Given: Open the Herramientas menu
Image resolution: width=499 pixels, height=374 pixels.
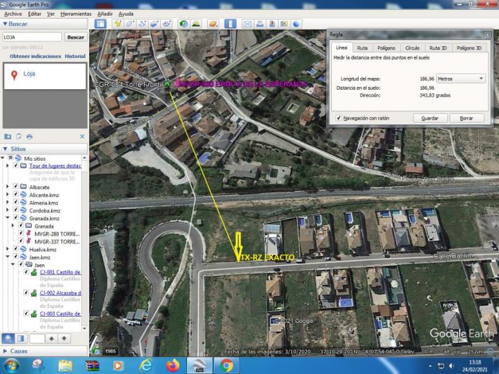Looking at the screenshot, I should (75, 14).
